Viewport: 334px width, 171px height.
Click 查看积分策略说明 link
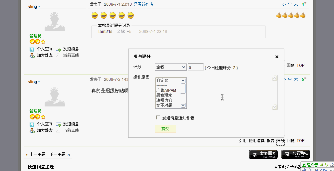(x=287, y=167)
